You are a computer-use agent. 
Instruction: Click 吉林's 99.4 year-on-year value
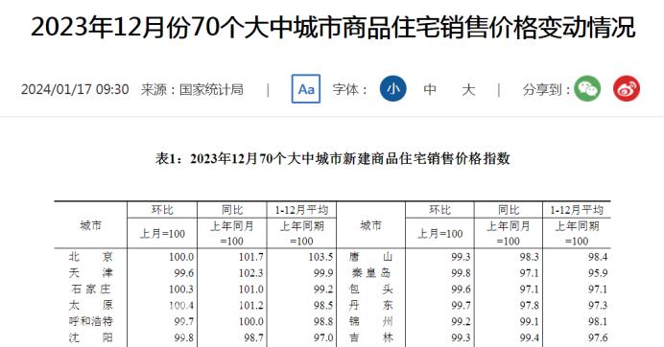[530, 337]
